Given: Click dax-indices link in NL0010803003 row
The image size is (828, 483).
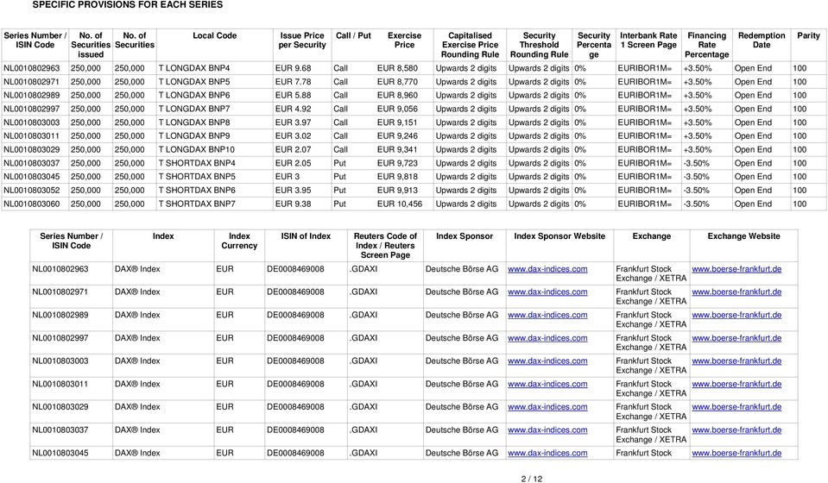Looking at the screenshot, I should (547, 361).
